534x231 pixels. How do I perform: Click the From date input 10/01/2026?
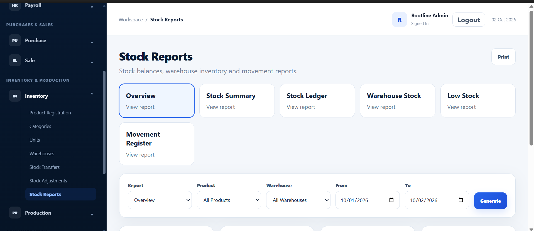coord(368,200)
